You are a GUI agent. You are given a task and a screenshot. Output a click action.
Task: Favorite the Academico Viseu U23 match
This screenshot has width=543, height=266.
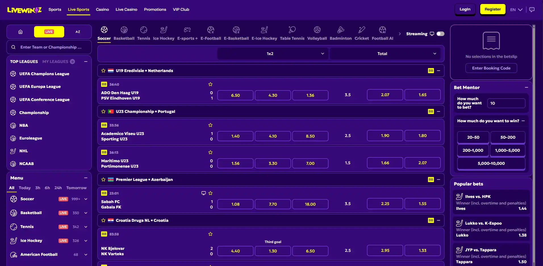click(210, 125)
